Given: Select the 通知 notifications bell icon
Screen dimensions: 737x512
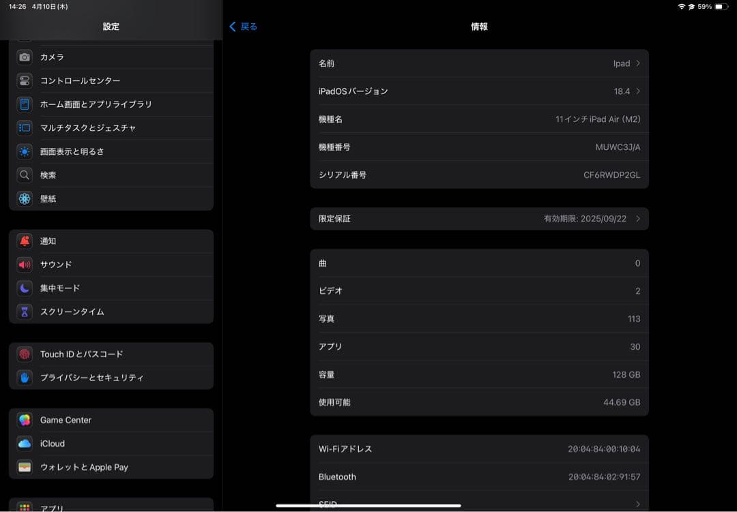Looking at the screenshot, I should pos(25,241).
